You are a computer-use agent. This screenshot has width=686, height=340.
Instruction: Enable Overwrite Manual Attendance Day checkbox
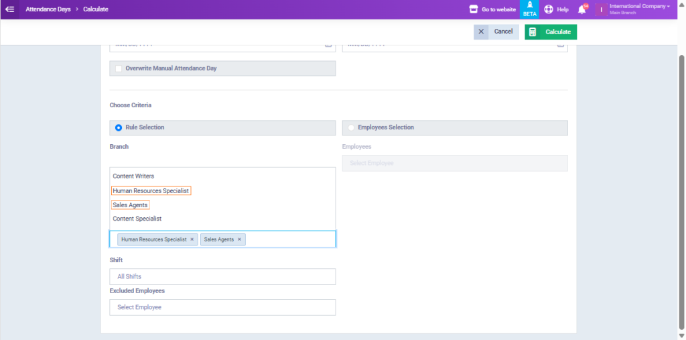tap(119, 68)
